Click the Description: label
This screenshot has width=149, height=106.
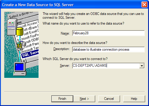[x=62, y=49]
